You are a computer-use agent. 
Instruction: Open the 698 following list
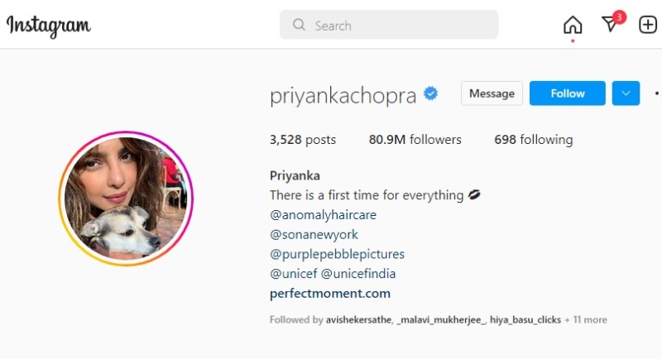pyautogui.click(x=534, y=140)
